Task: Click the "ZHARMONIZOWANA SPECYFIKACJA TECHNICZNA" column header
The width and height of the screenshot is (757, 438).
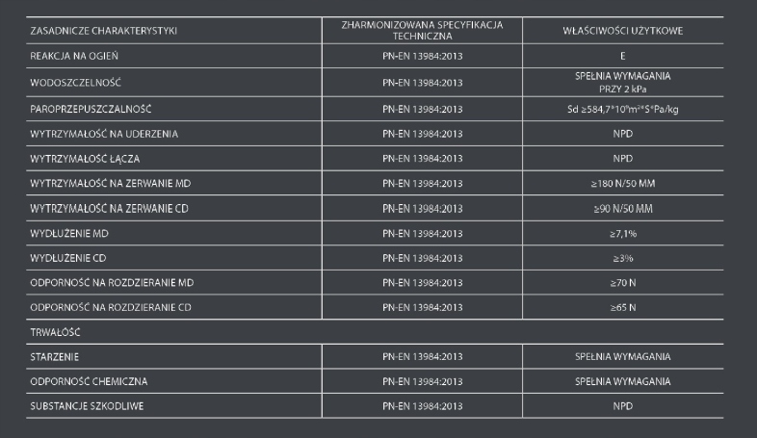Action: coord(423,28)
